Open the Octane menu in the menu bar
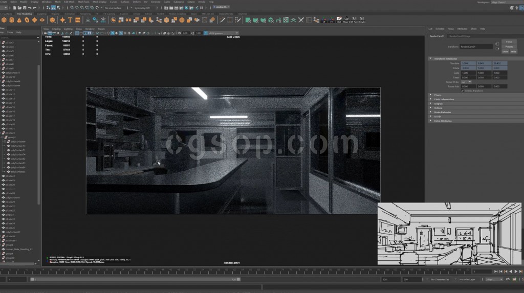The image size is (524, 293). [191, 2]
